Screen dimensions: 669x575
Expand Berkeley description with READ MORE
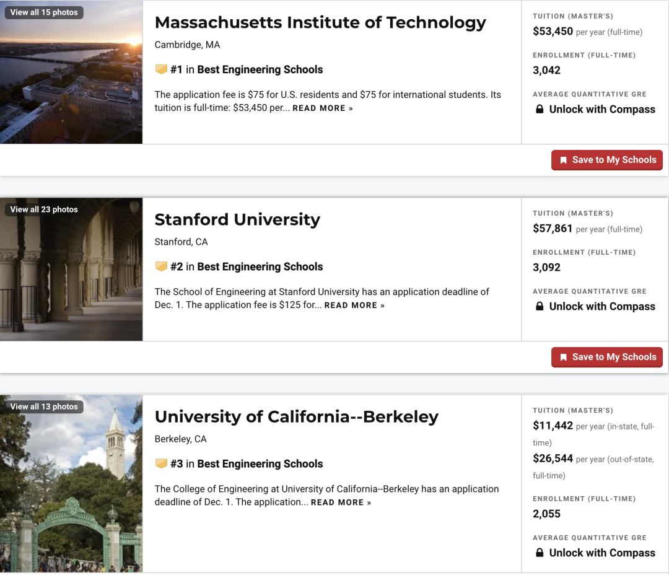(x=341, y=503)
